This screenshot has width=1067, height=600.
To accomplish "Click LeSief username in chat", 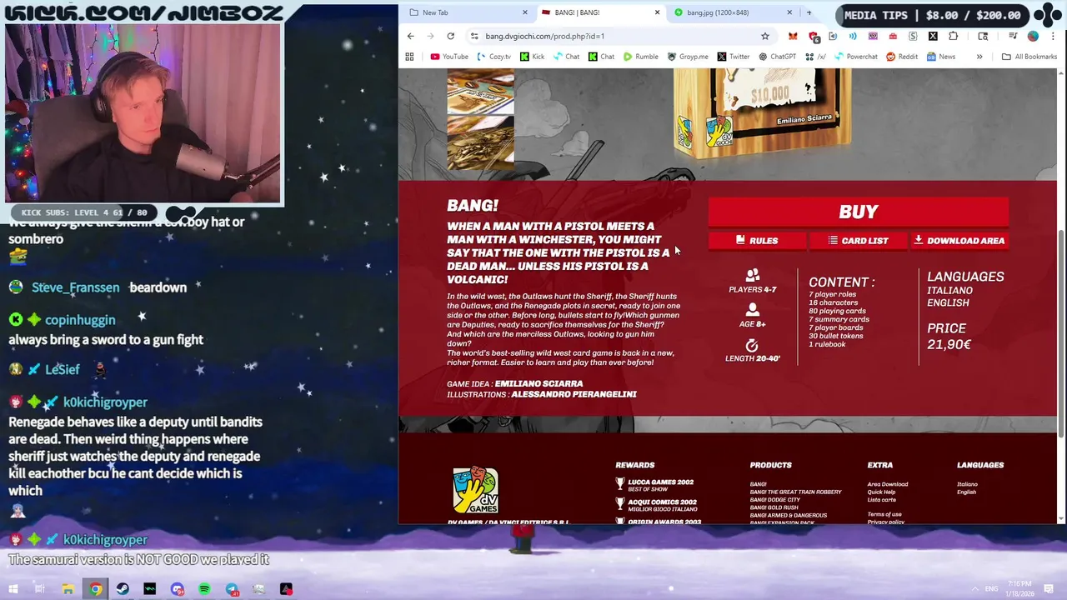I will pos(63,369).
